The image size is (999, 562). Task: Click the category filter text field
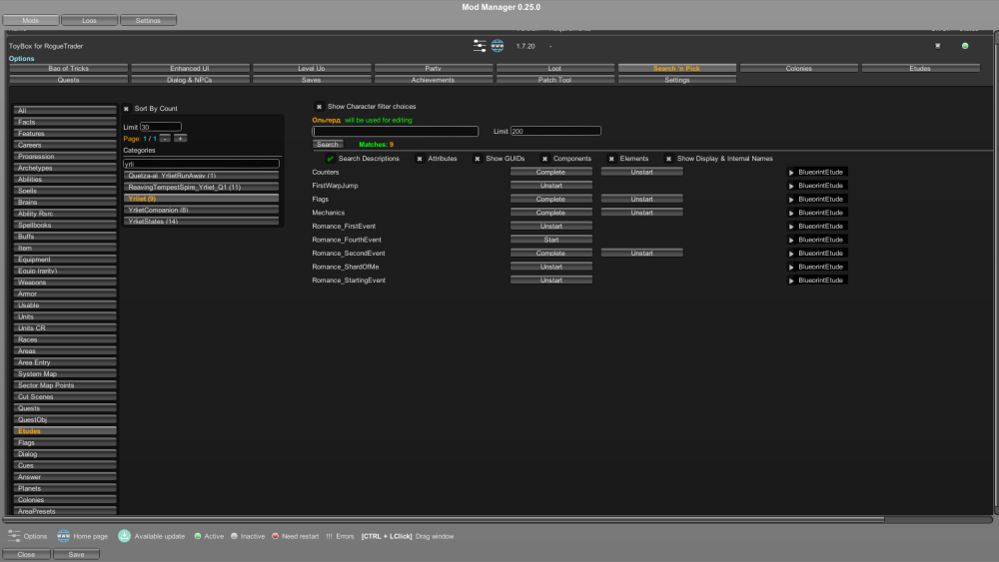coord(201,163)
